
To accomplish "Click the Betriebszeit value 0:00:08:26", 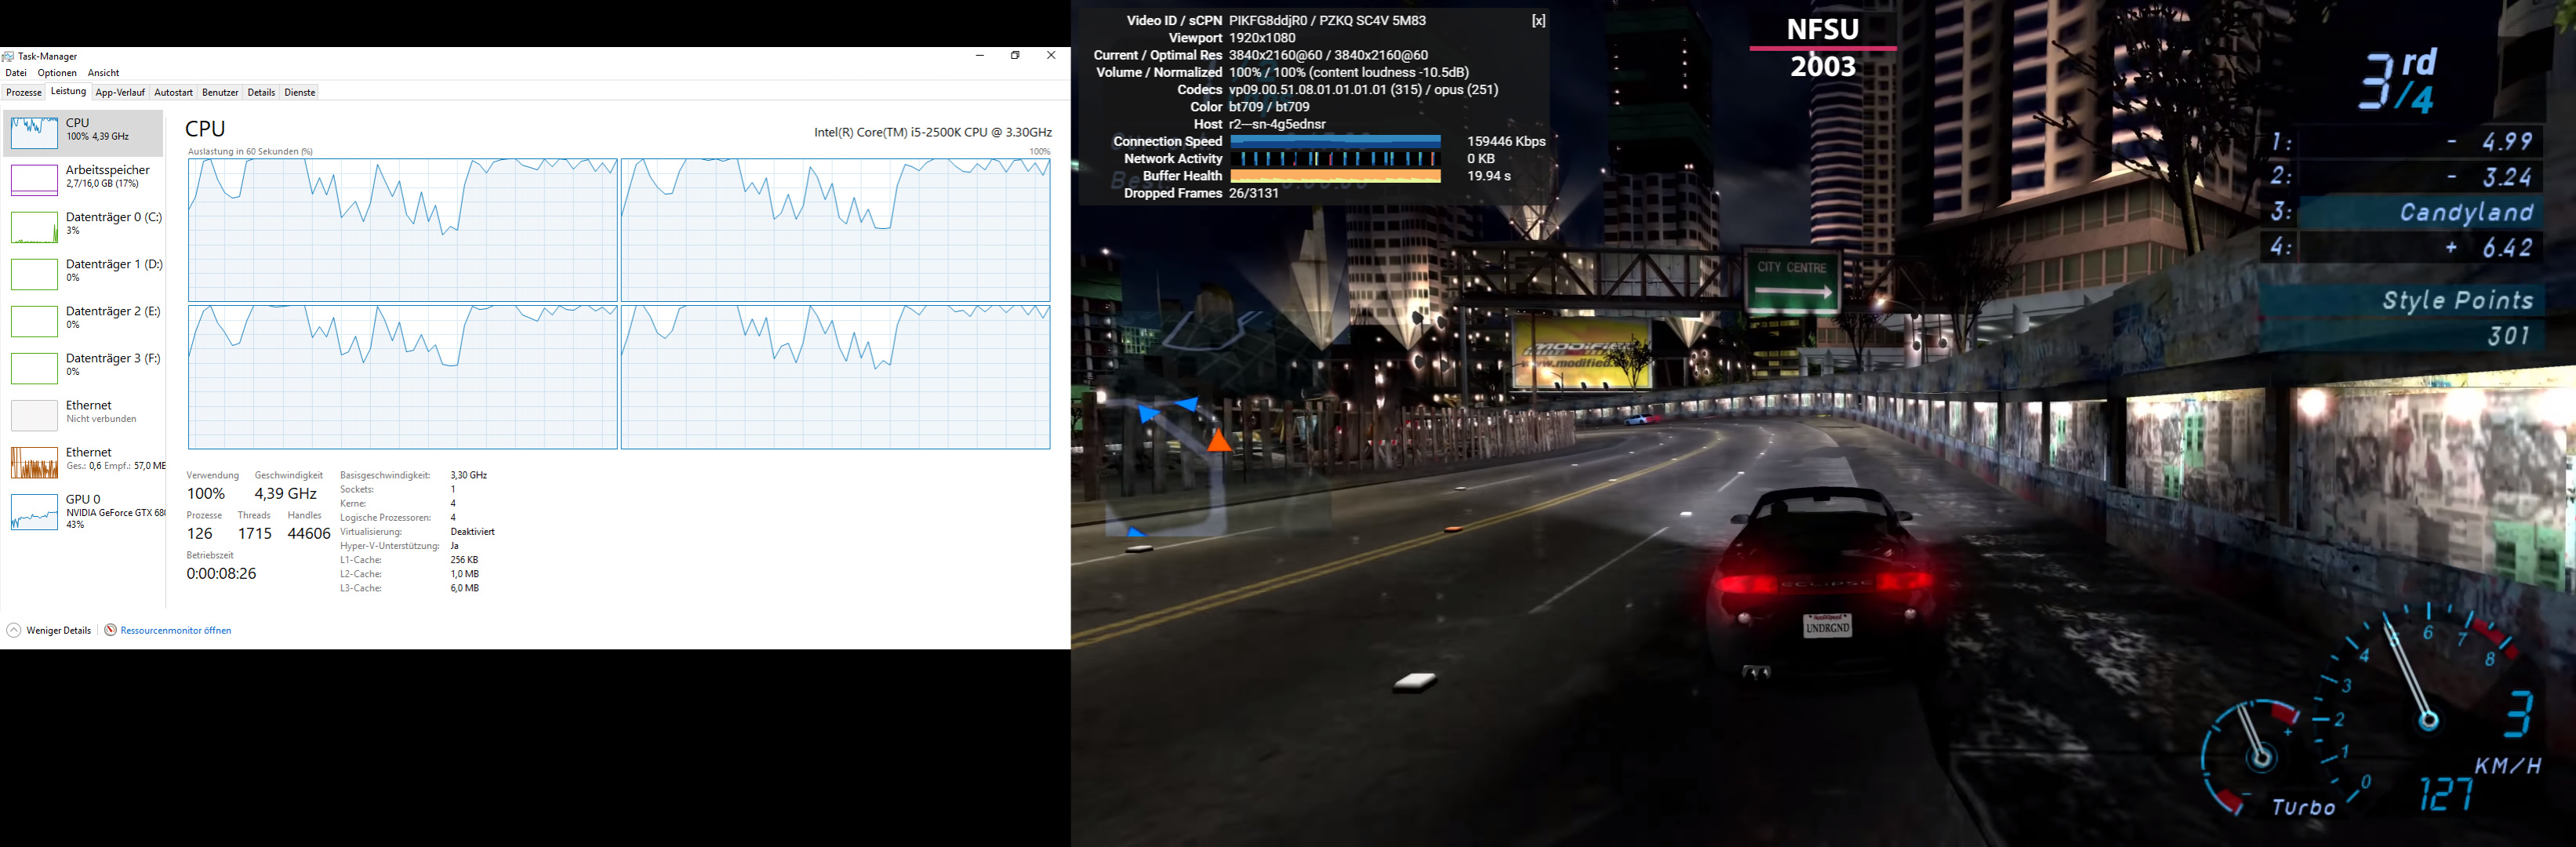I will coord(221,574).
